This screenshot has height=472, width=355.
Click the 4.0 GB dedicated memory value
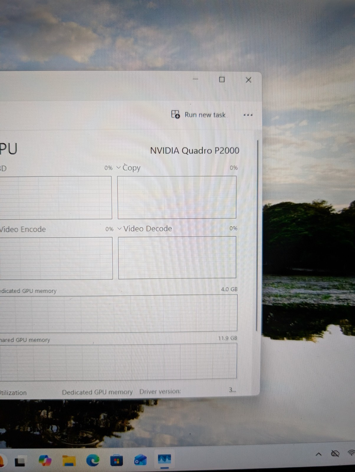229,289
